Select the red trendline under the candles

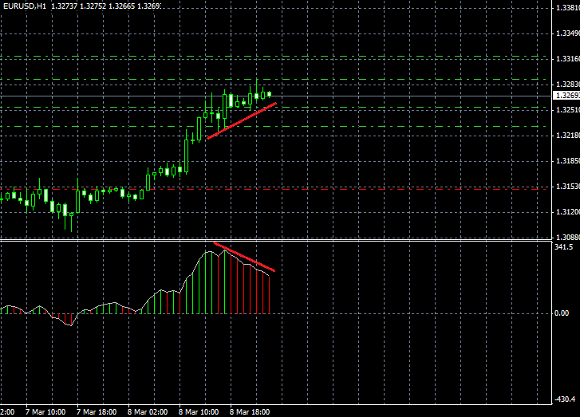click(x=242, y=120)
